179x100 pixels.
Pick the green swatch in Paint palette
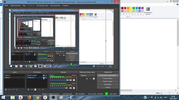tap(134, 8)
